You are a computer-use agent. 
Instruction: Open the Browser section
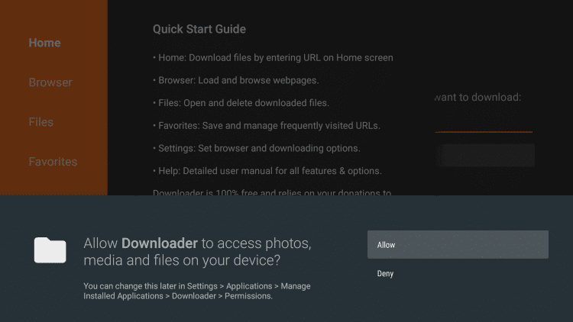[x=50, y=82]
